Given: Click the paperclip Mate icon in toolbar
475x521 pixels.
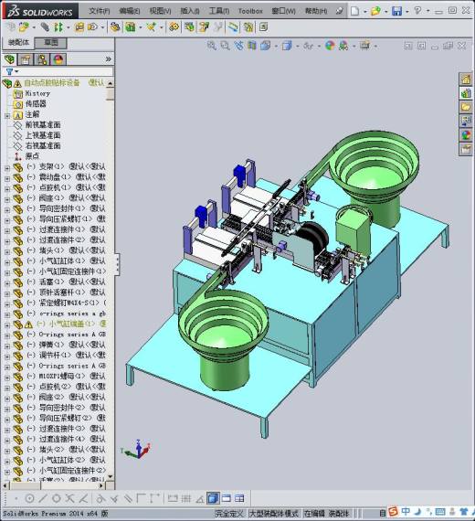Looking at the screenshot, I should click(x=45, y=27).
